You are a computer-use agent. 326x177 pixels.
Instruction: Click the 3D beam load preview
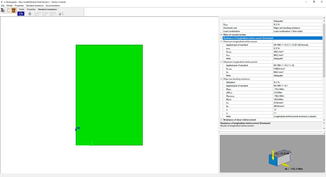click(x=280, y=158)
